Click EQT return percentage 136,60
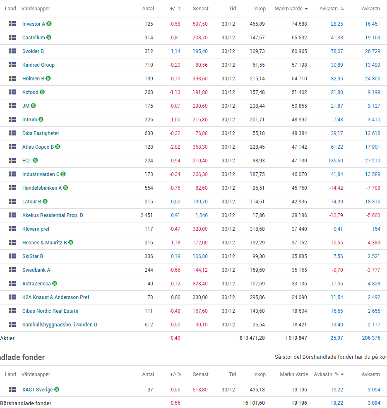Image resolution: width=387 pixels, height=408 pixels. [x=336, y=161]
